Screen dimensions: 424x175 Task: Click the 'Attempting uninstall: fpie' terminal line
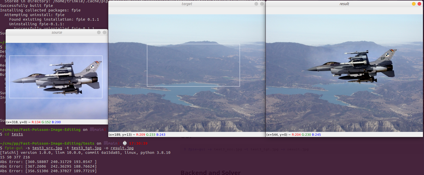click(x=35, y=15)
